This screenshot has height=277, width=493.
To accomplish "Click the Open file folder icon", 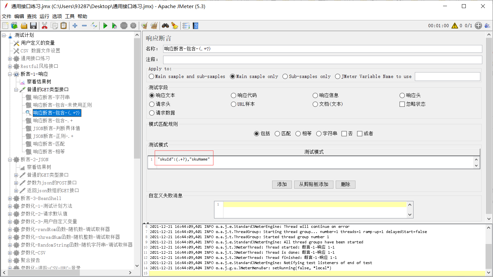I will [24, 26].
